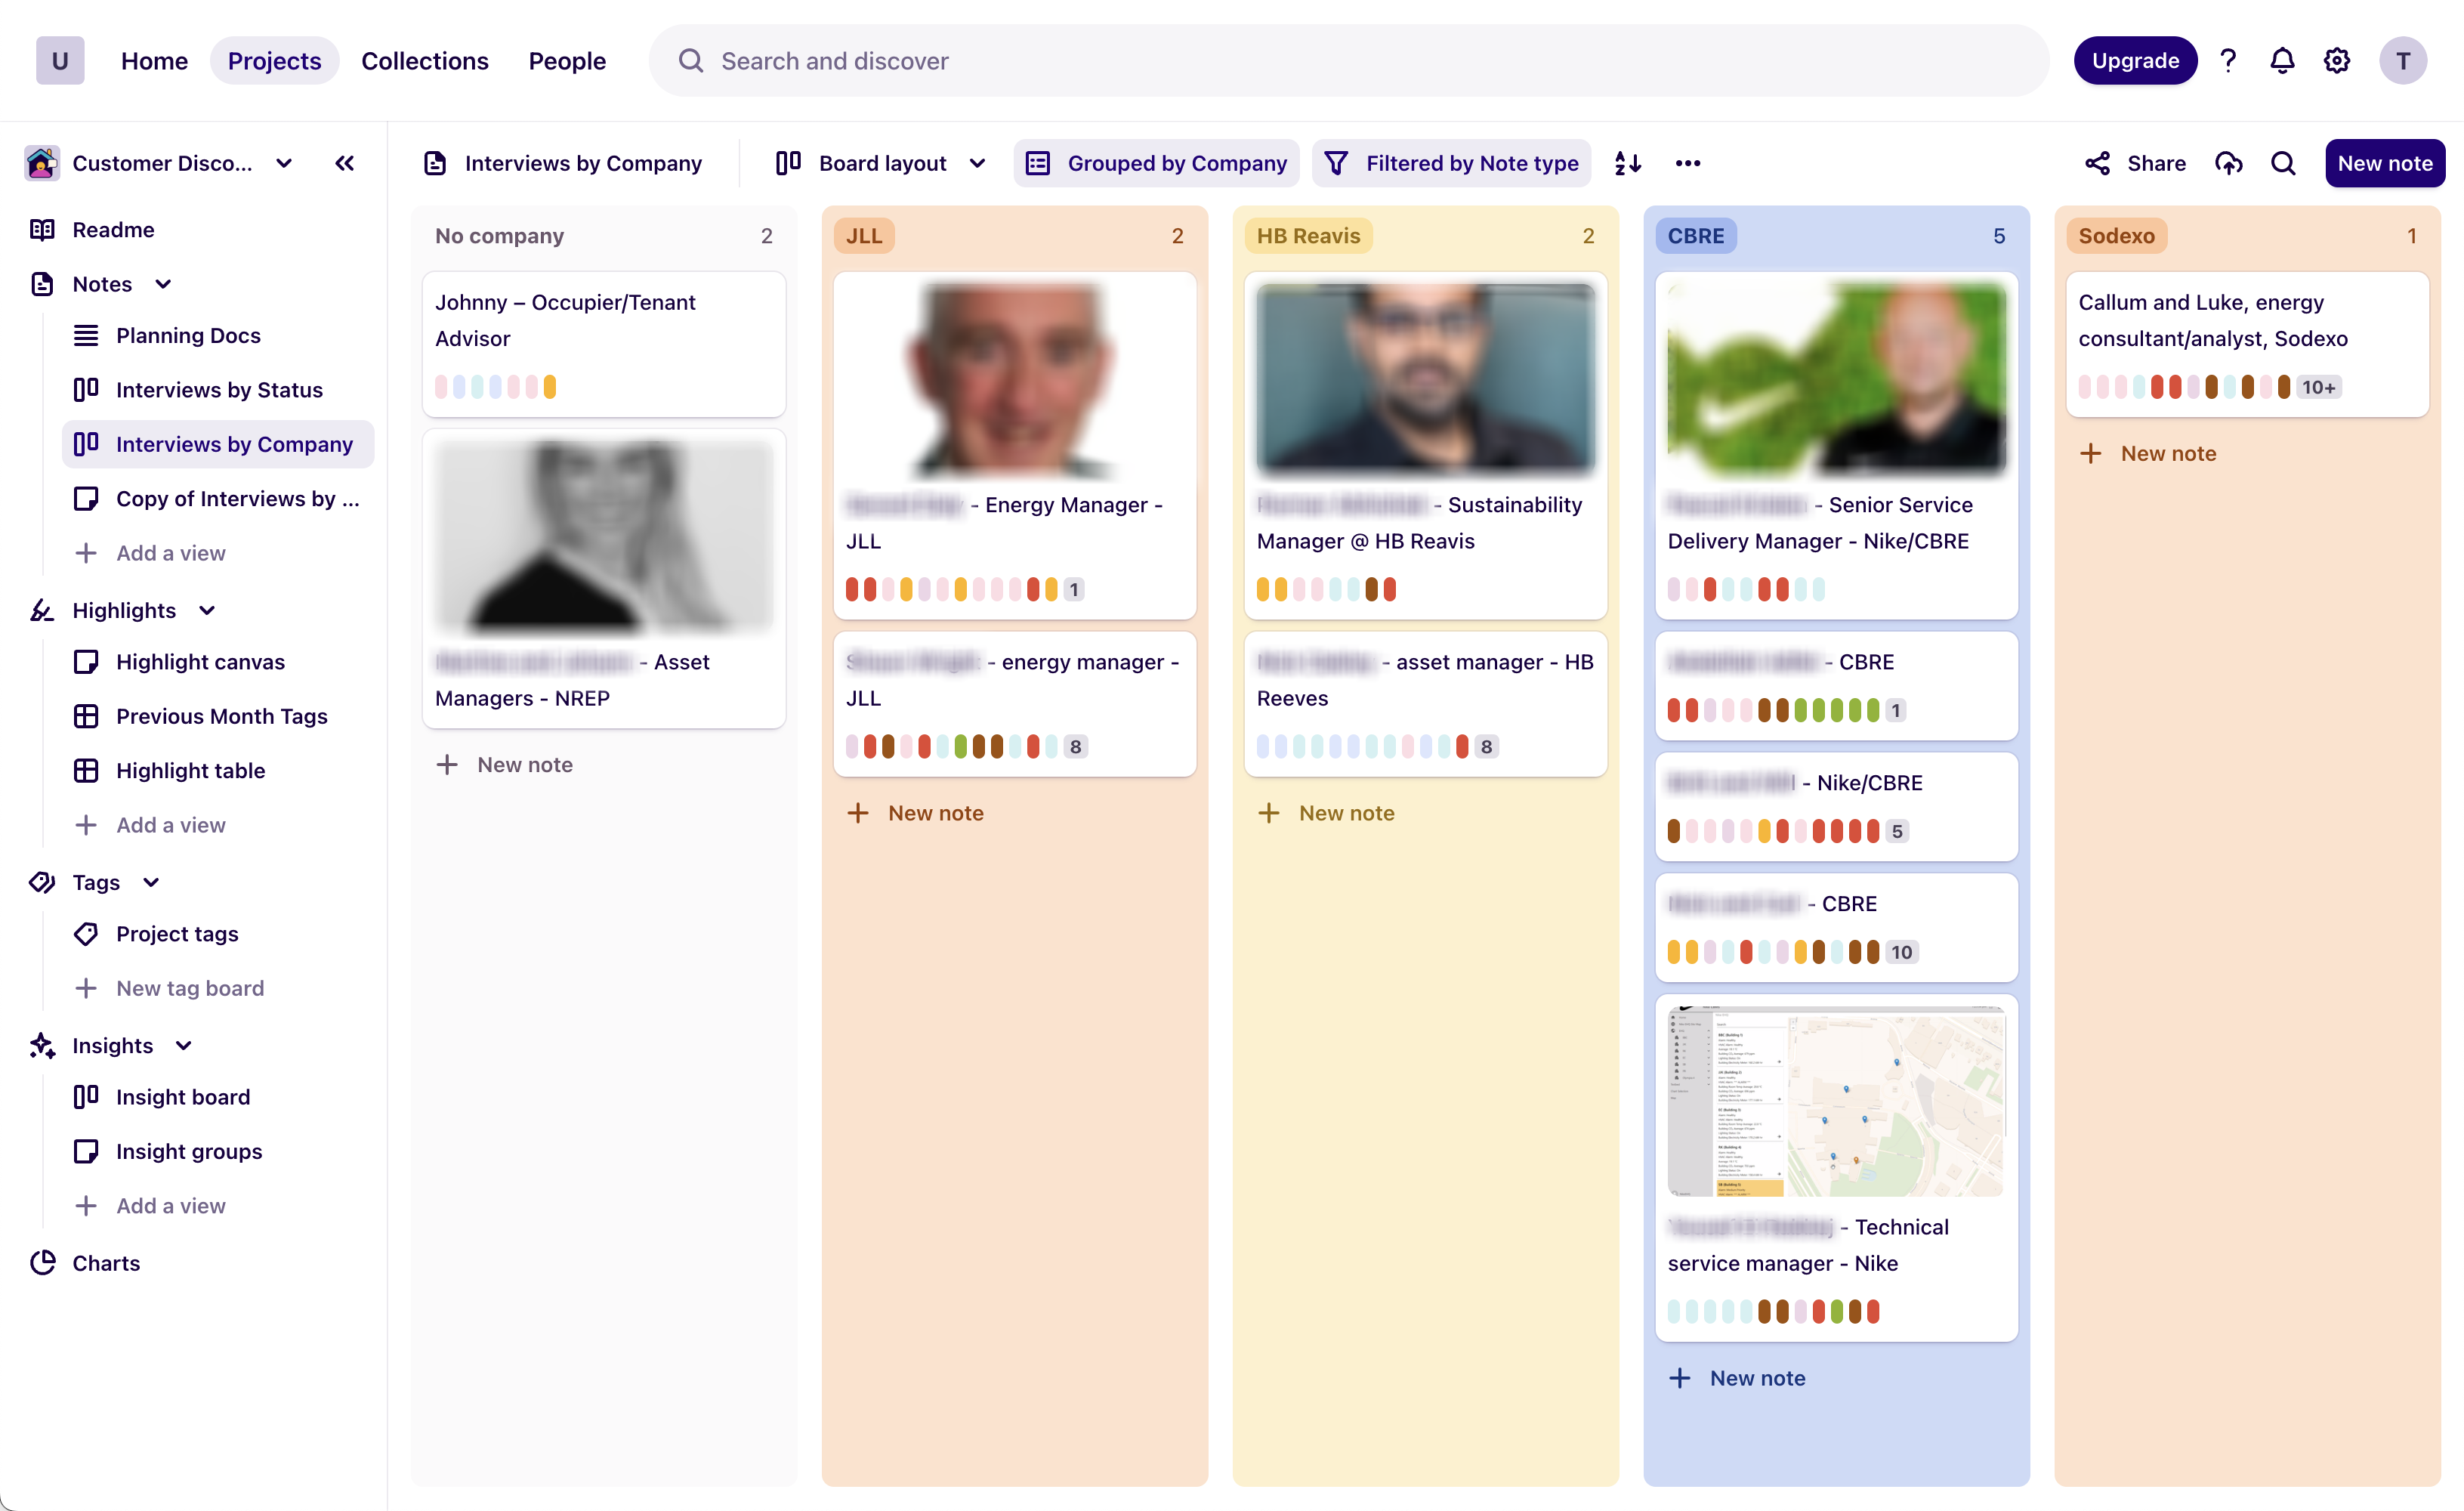Image resolution: width=2464 pixels, height=1511 pixels.
Task: Open the Highlight table view
Action: 190,771
